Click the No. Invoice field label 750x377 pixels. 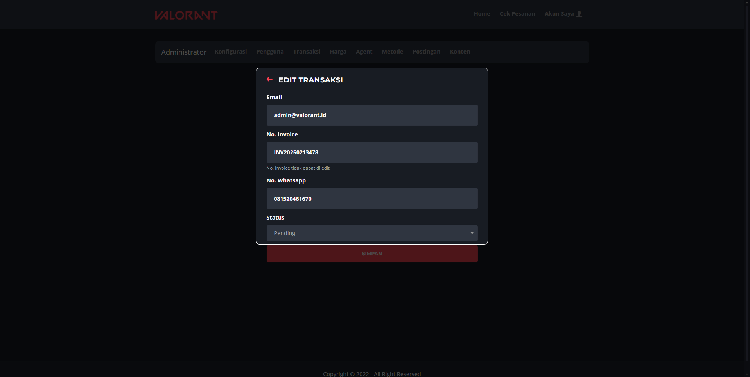pyautogui.click(x=282, y=134)
